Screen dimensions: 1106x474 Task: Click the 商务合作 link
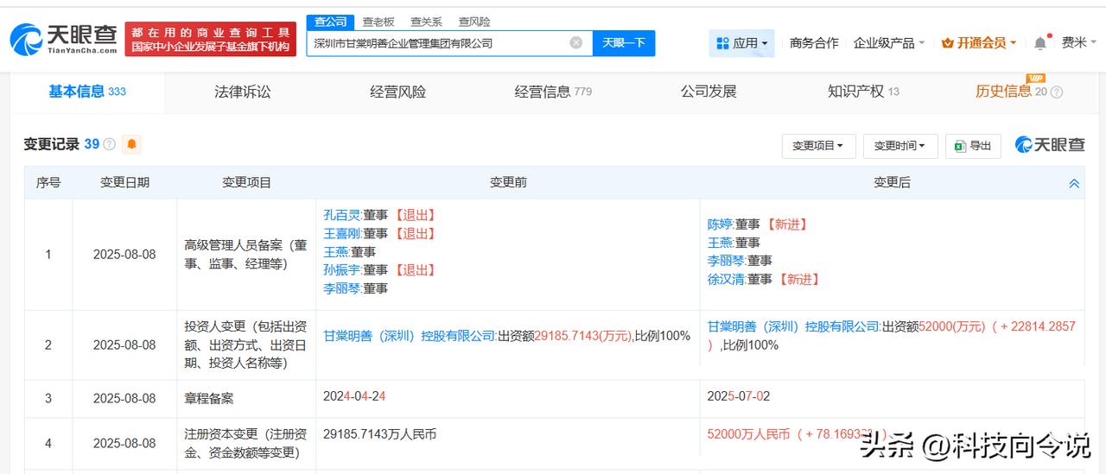pyautogui.click(x=814, y=43)
